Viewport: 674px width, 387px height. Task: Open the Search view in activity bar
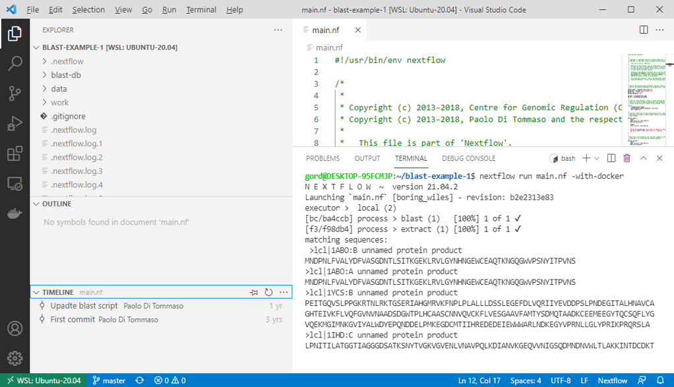15,63
